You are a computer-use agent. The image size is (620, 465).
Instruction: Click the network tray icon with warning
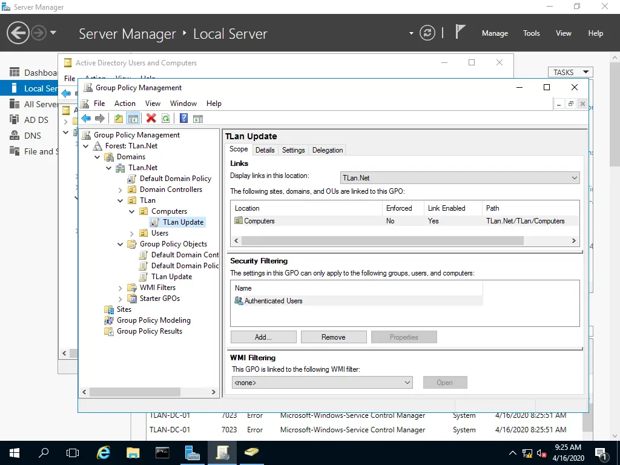click(527, 453)
